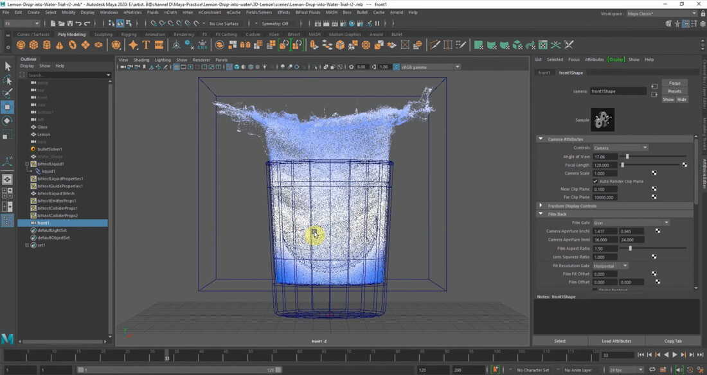Image resolution: width=707 pixels, height=375 pixels.
Task: Click the redo arrow icon
Action: click(87, 23)
